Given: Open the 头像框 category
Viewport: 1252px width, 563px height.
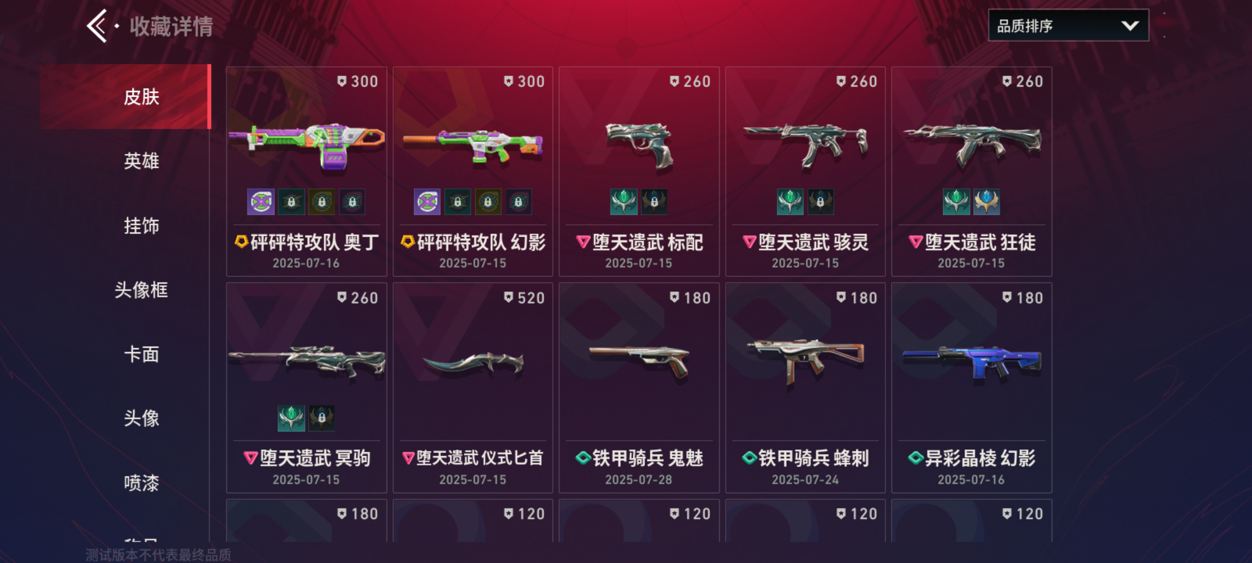Looking at the screenshot, I should (x=141, y=290).
